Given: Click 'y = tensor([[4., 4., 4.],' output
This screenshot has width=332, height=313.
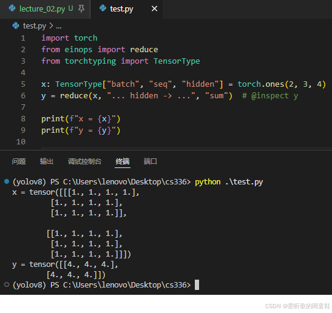Looking at the screenshot, I should (65, 264).
